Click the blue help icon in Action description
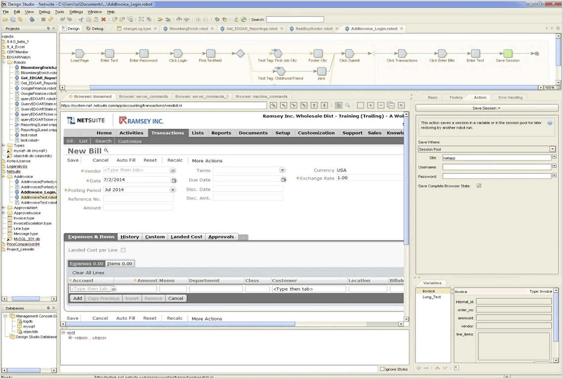 tap(550, 123)
